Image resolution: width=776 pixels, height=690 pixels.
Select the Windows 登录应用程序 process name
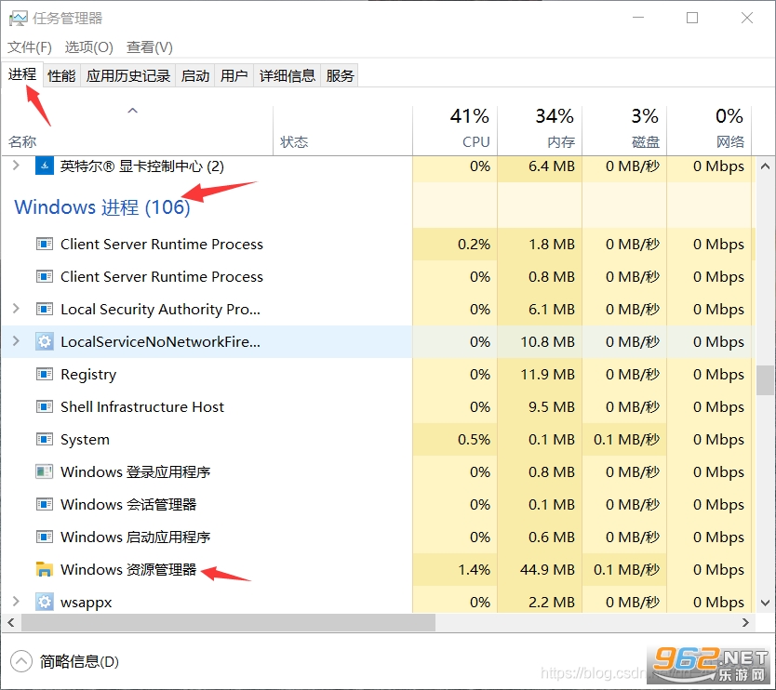pos(135,471)
